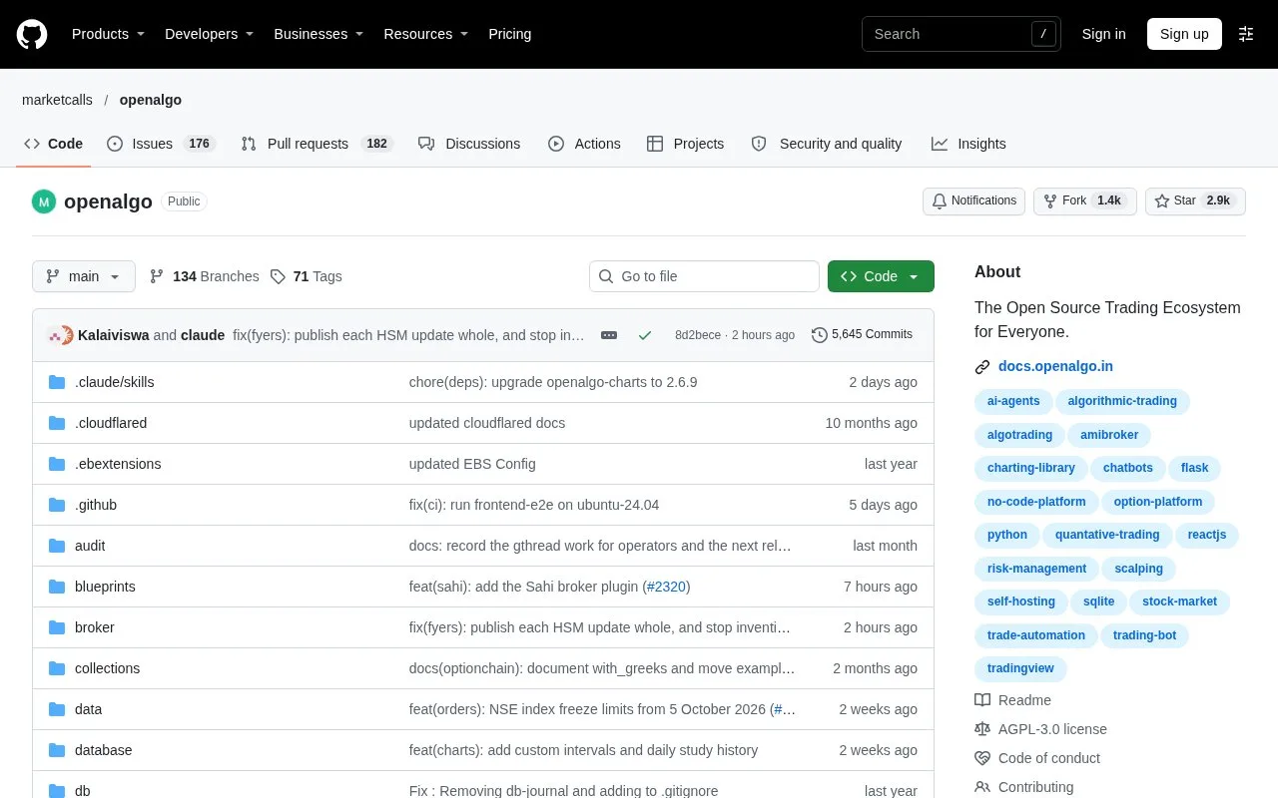Click the Kalaiviswa author name
Image resolution: width=1278 pixels, height=798 pixels.
point(114,335)
